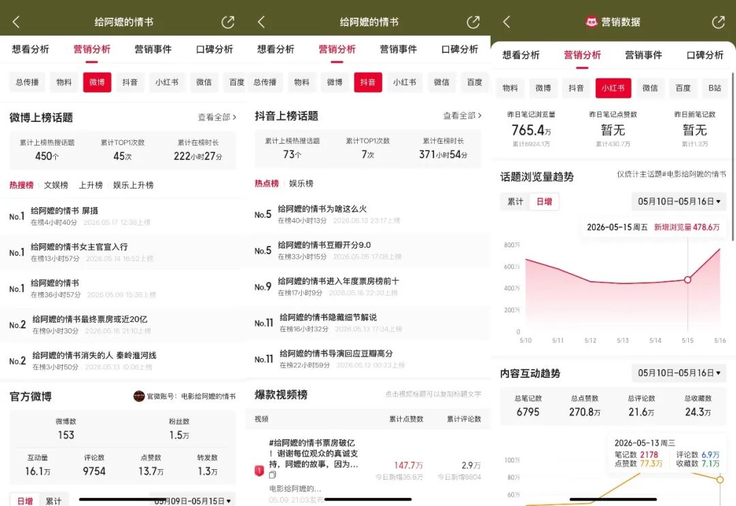Screen dimensions: 736x506
Task: Open the 营销事件 tab on the left Weibo screen
Action: (153, 49)
